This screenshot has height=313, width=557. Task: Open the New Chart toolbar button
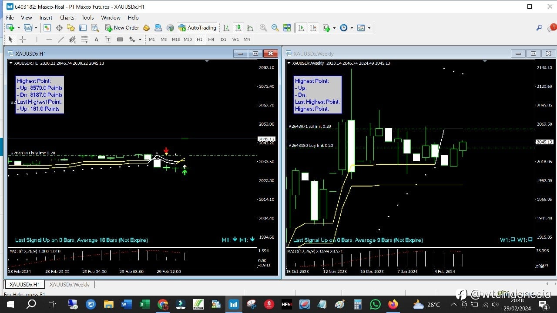pos(10,28)
